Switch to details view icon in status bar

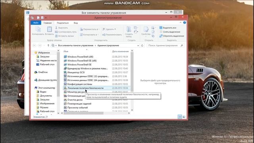pyautogui.click(x=180, y=117)
